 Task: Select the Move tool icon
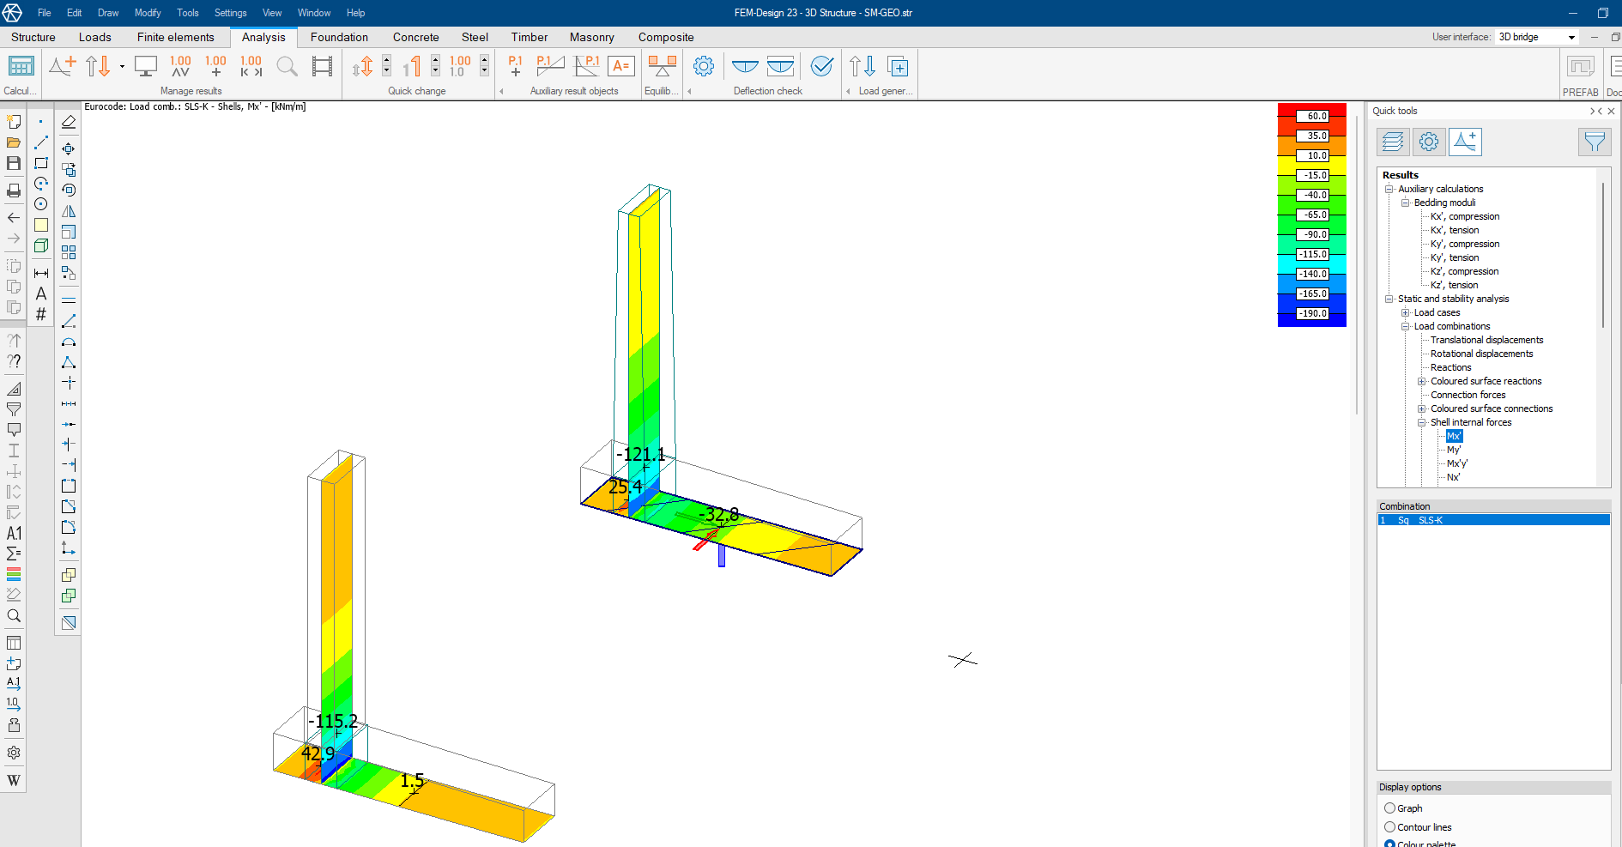69,149
